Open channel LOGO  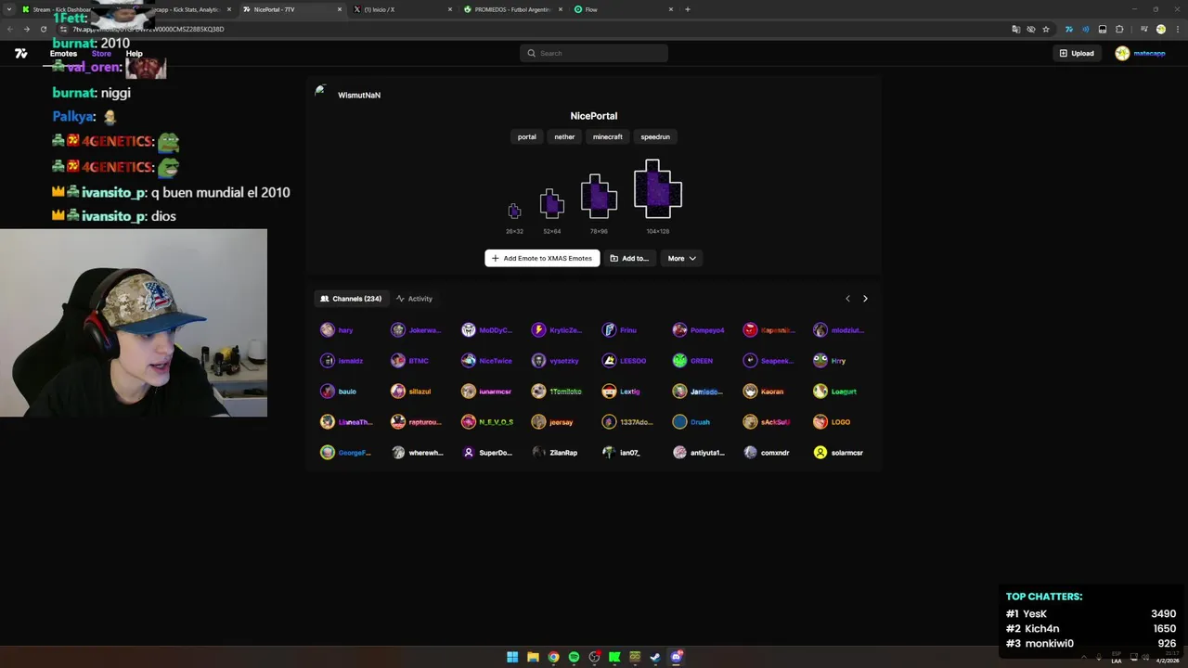833,422
